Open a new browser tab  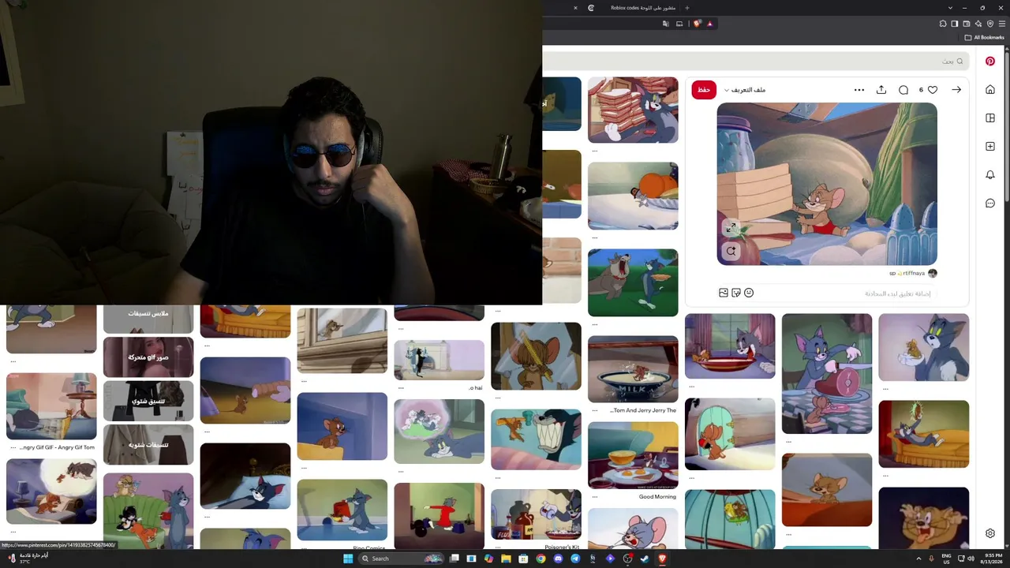pyautogui.click(x=687, y=8)
